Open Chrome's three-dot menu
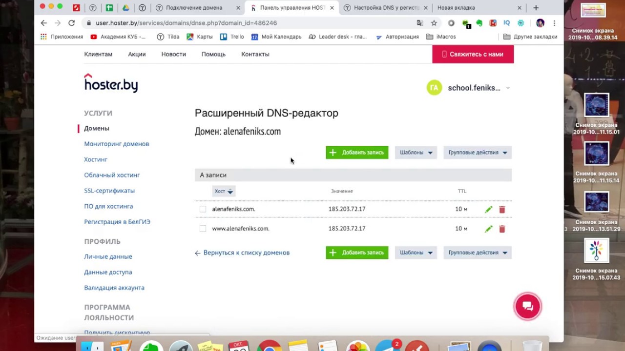 [x=554, y=23]
